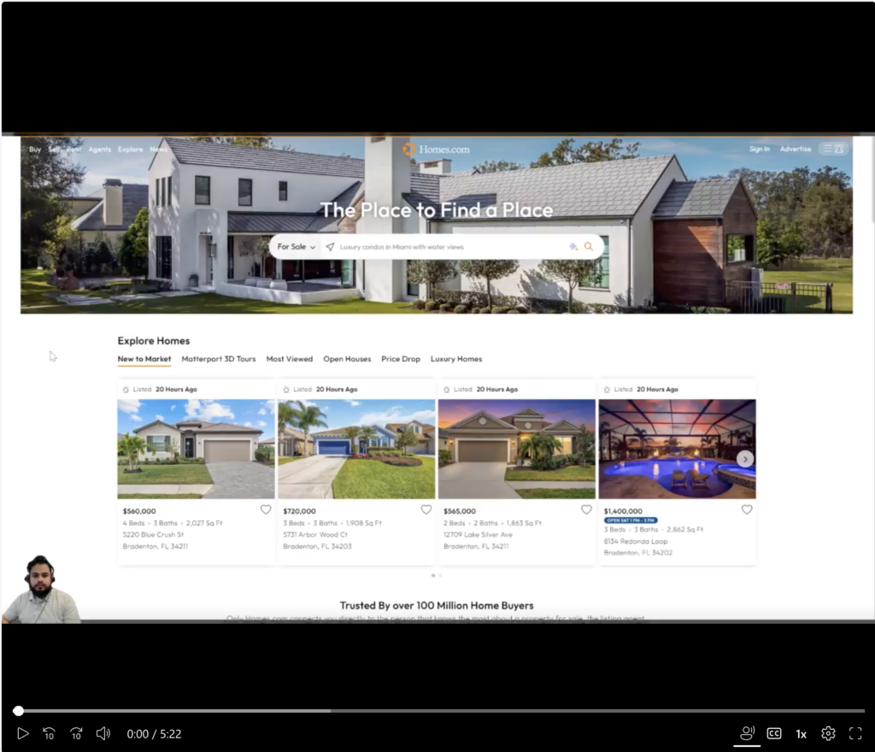Click the search magnifier icon
The height and width of the screenshot is (752, 875).
588,246
